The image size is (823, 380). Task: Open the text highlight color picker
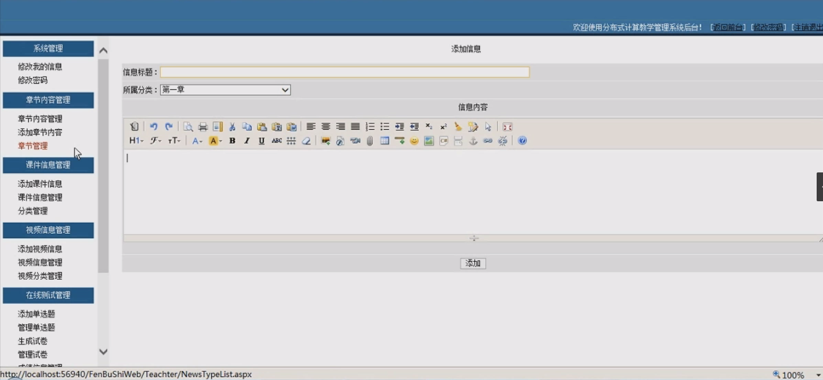(215, 141)
